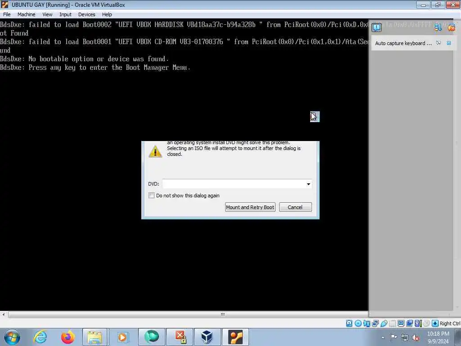Tick 'Do not show this dialog again'

coord(151,196)
